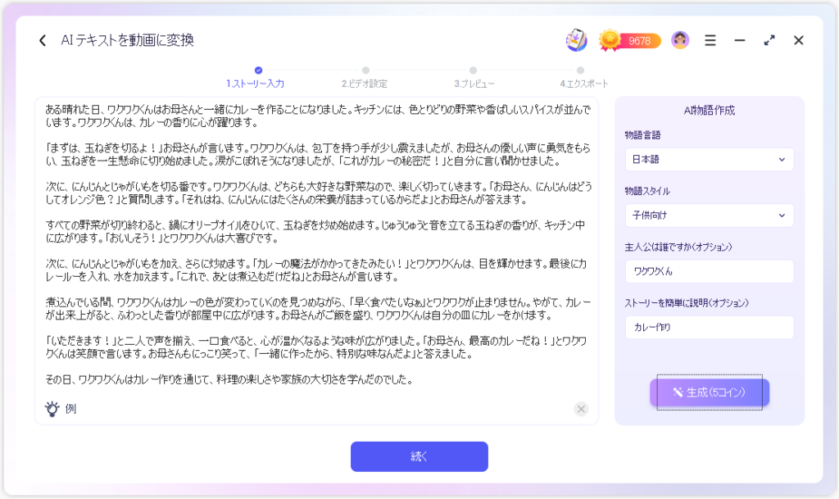Maximize the window with expand icon
This screenshot has width=839, height=499.
[x=769, y=40]
